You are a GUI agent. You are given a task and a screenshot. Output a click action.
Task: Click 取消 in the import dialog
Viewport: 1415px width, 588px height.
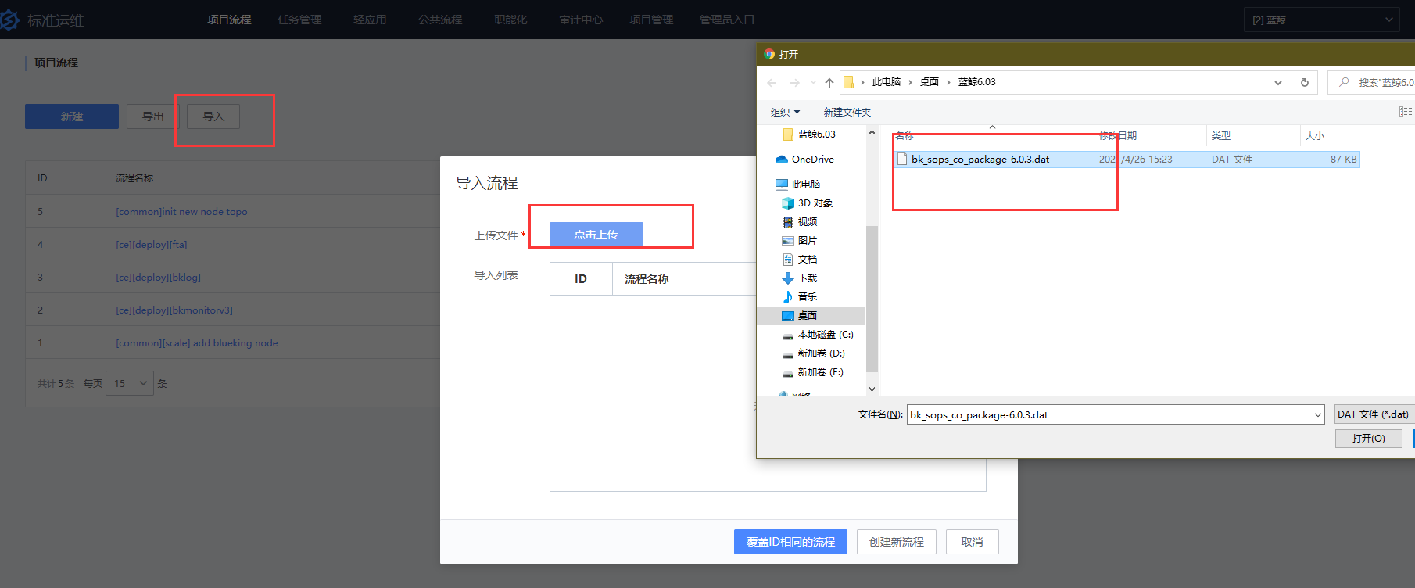point(973,542)
